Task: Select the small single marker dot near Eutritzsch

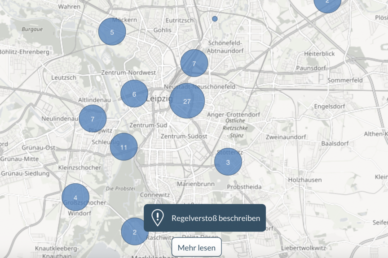Action: [215, 19]
